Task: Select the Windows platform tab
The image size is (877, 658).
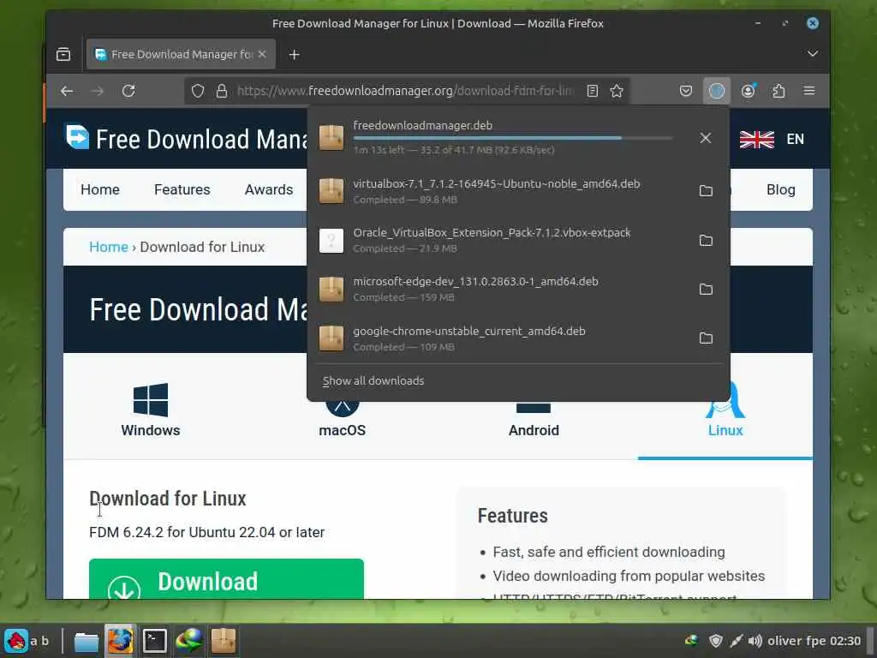Action: (151, 410)
